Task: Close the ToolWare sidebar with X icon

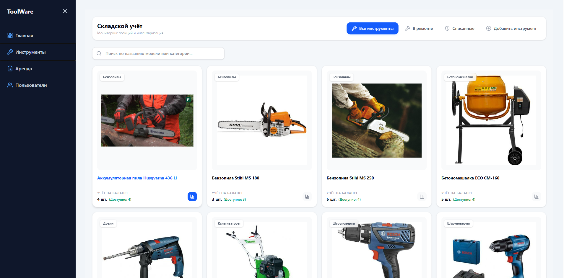Action: [x=65, y=11]
